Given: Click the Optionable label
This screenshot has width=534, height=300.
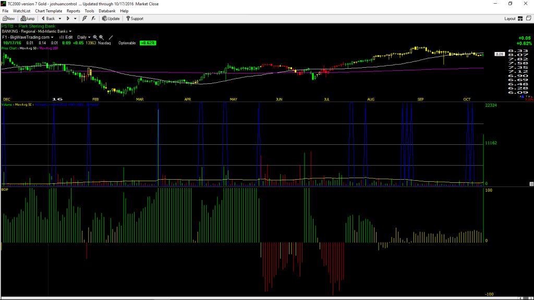Looking at the screenshot, I should point(127,43).
